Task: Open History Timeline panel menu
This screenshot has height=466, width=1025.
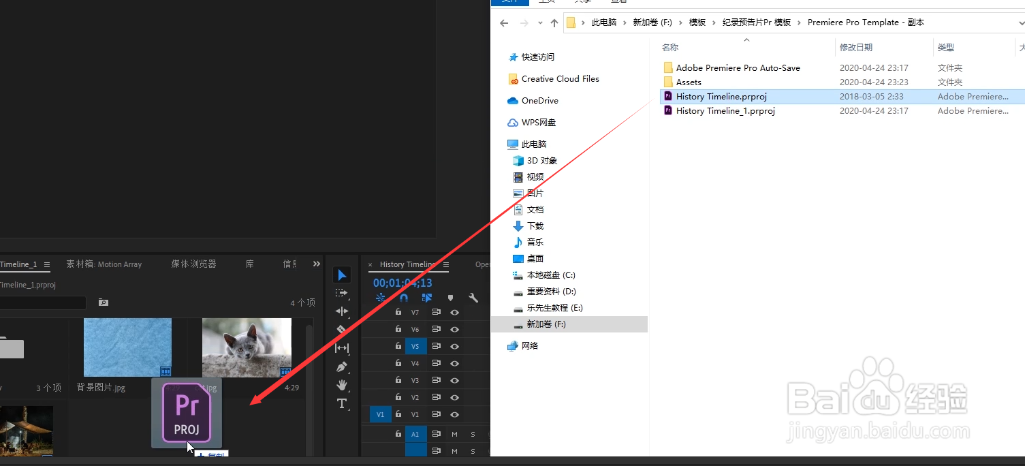Action: click(446, 265)
